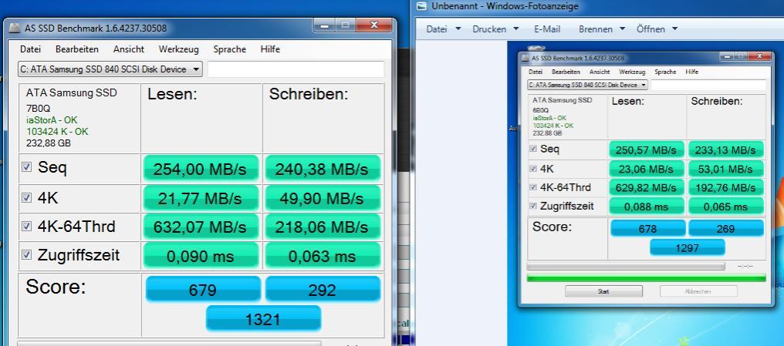784x346 pixels.
Task: Click the 254,00 MB/s Seq read result
Action: [200, 169]
